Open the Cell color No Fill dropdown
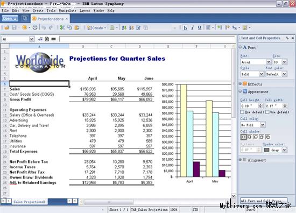The height and width of the screenshot is (213, 296). click(x=263, y=125)
